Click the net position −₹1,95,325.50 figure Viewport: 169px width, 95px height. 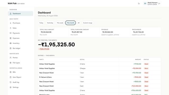(x=56, y=44)
